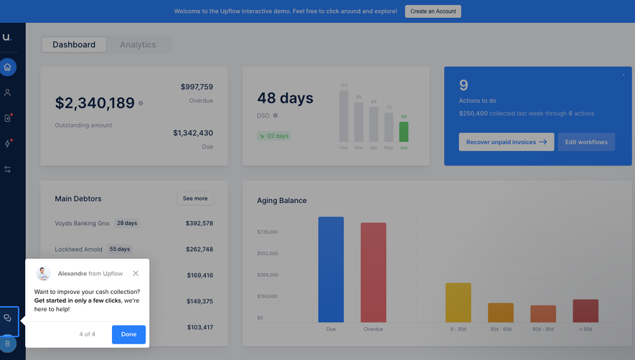Click the Feb DSO bar
The height and width of the screenshot is (360, 635).
344,116
